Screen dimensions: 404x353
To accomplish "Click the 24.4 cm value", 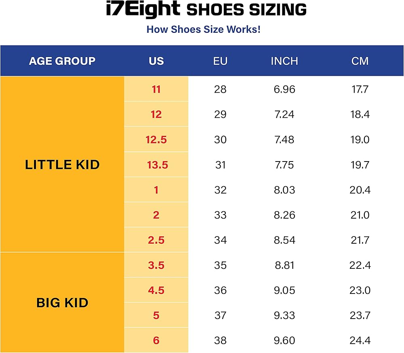I will [x=360, y=340].
